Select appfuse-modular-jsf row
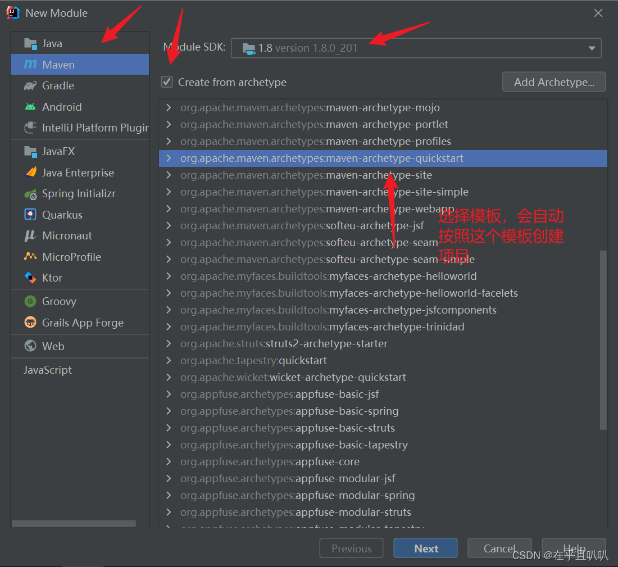The width and height of the screenshot is (618, 567). pos(383,478)
